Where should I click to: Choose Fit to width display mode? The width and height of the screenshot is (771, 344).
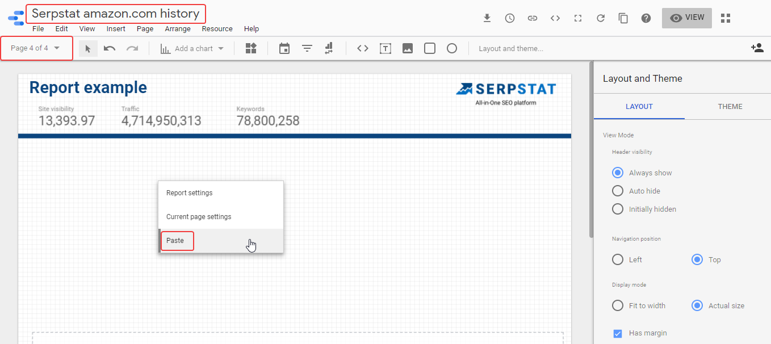[618, 305]
